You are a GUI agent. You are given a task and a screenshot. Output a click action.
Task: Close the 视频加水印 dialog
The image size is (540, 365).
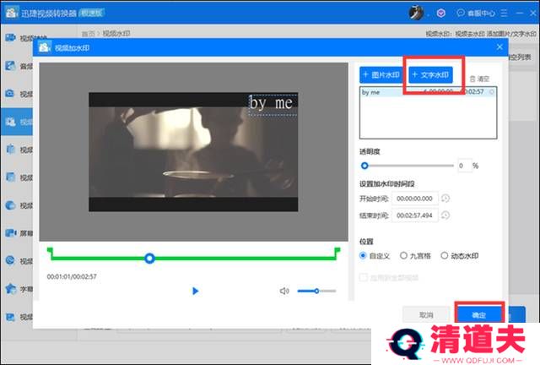[499, 47]
